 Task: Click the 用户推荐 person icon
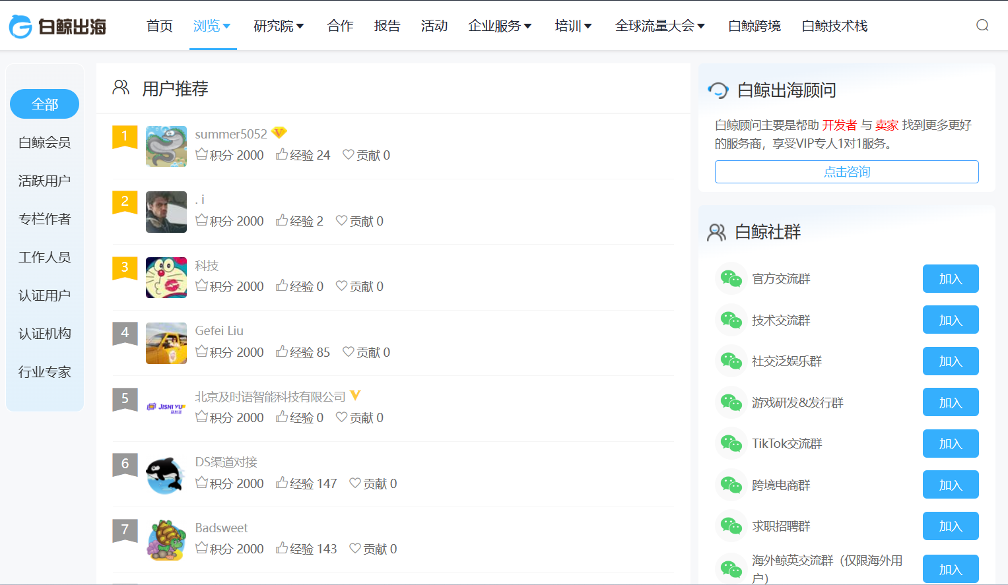click(121, 88)
